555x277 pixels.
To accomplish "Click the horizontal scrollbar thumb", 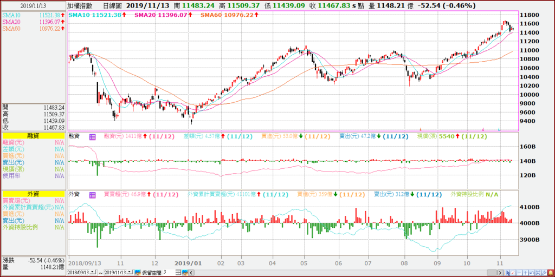I will 492,273.
